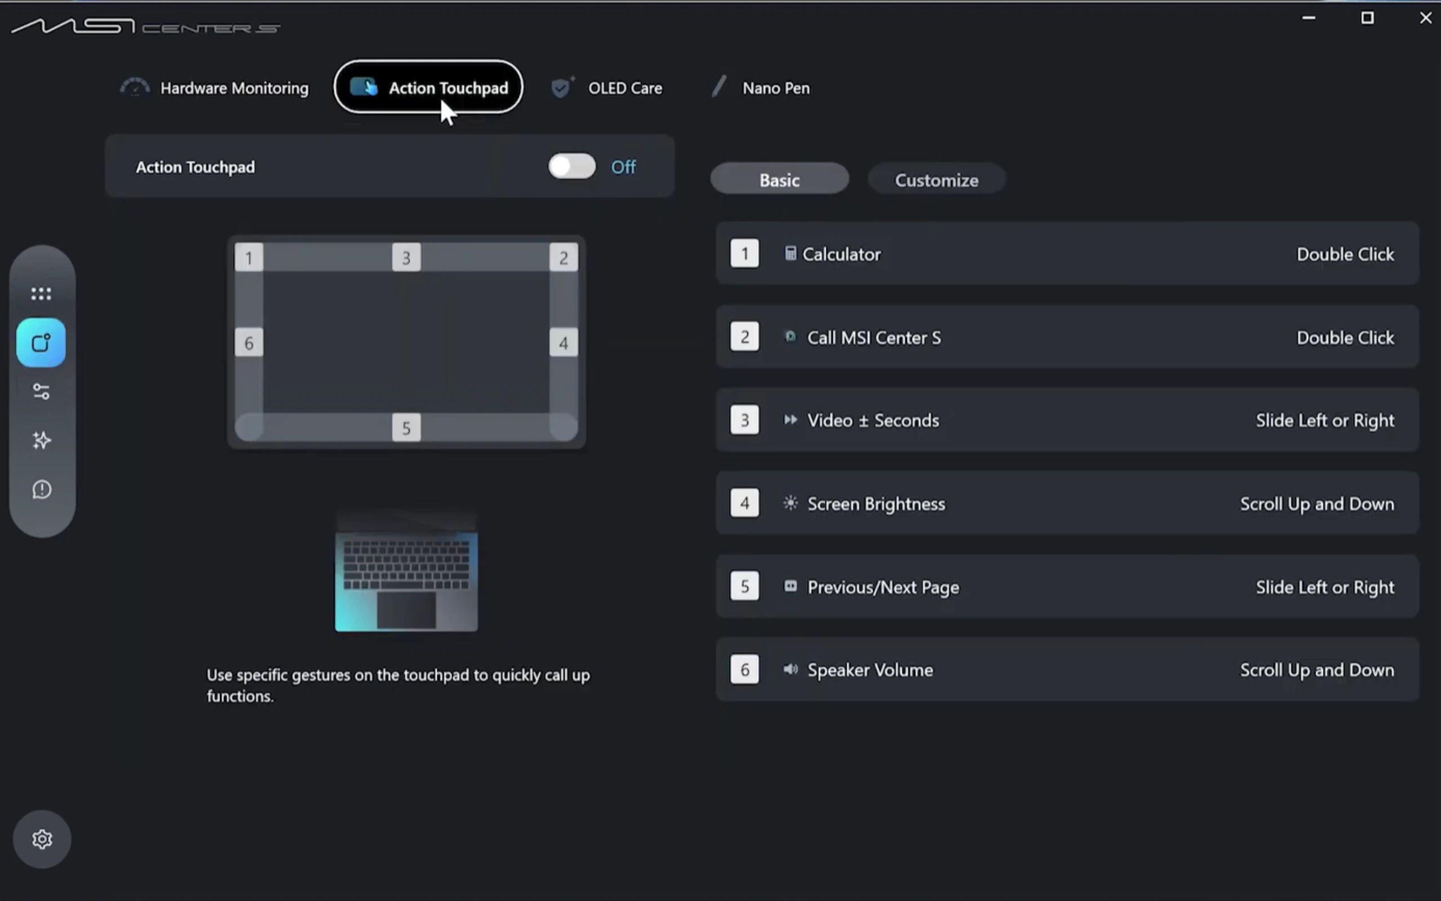The width and height of the screenshot is (1441, 901).
Task: Select the highlighted features sidebar icon
Action: 41,342
